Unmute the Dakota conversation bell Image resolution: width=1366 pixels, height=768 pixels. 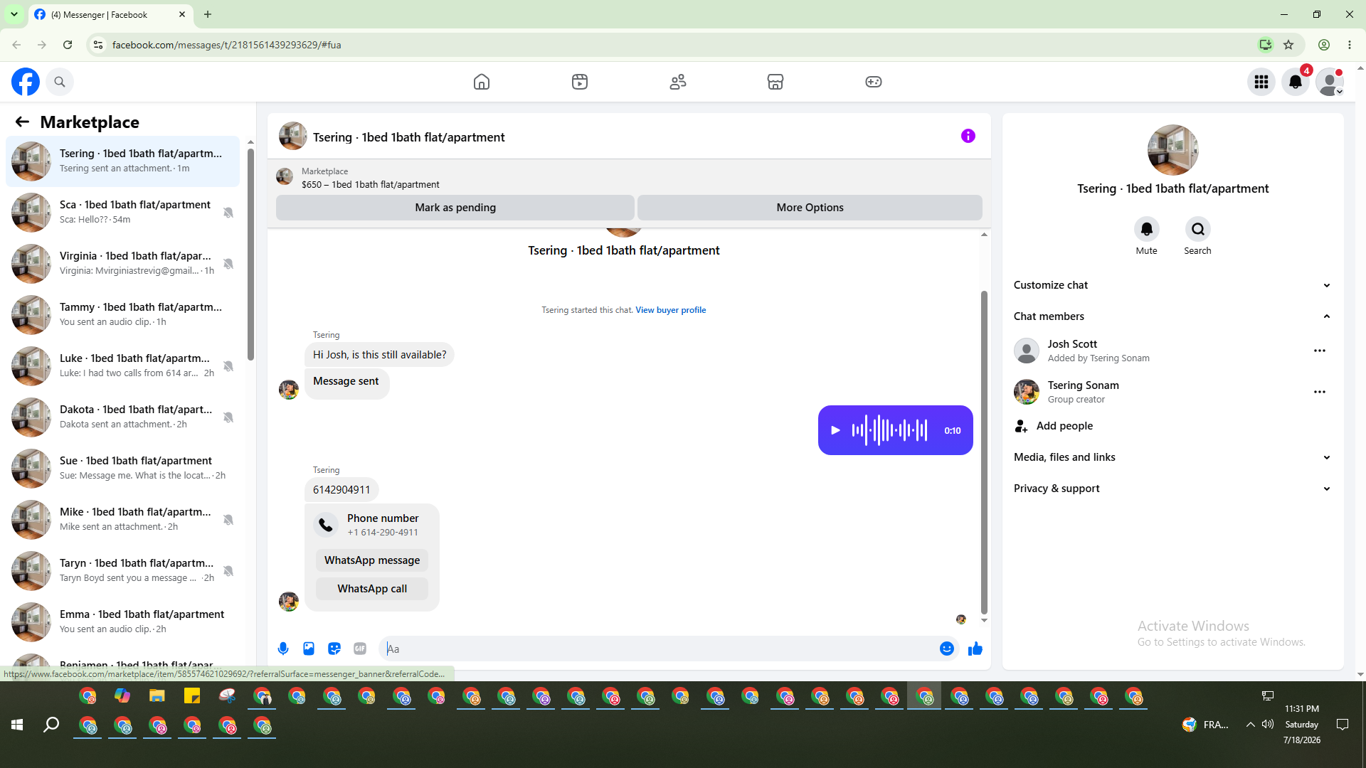pyautogui.click(x=228, y=417)
